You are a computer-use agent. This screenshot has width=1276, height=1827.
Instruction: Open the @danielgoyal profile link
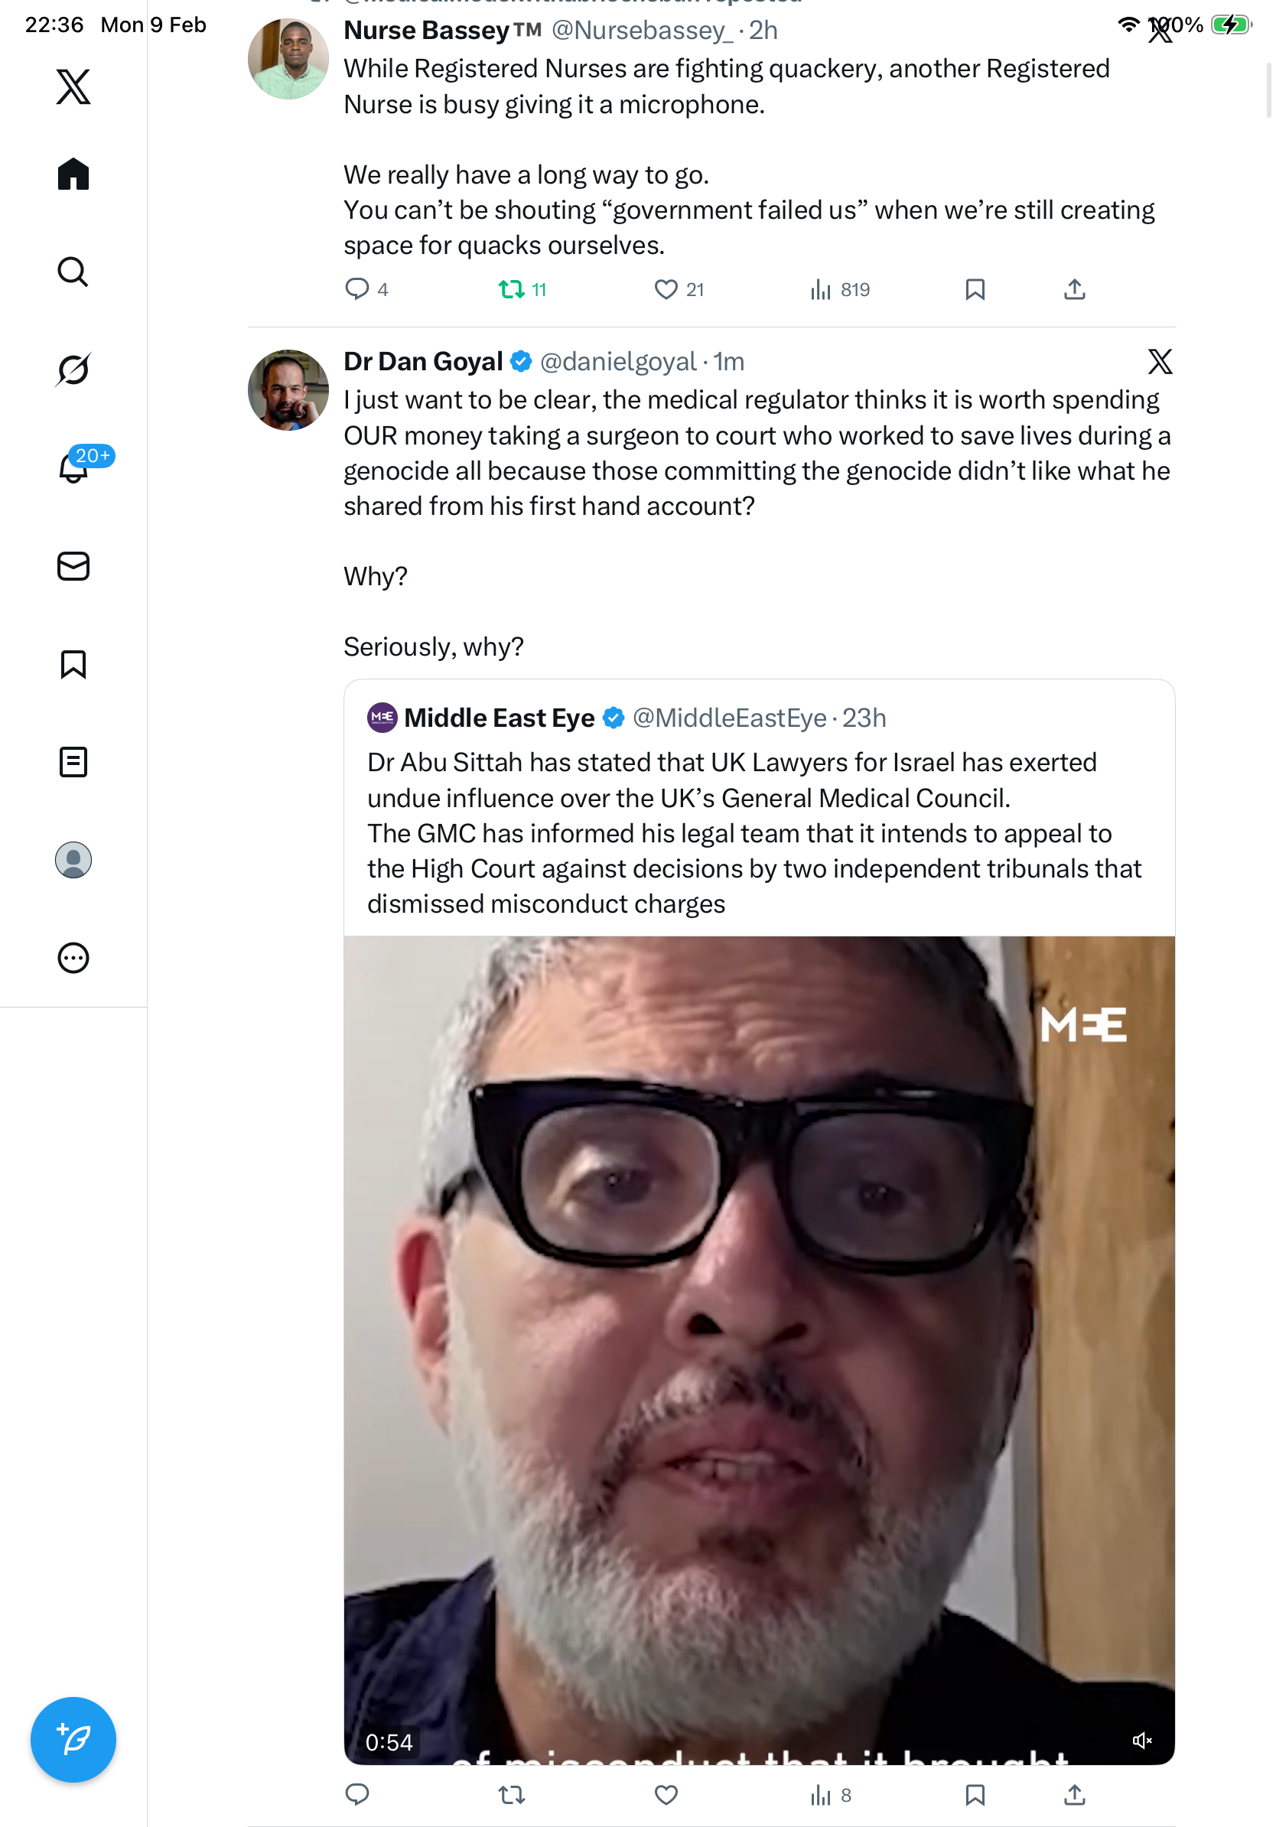(617, 362)
